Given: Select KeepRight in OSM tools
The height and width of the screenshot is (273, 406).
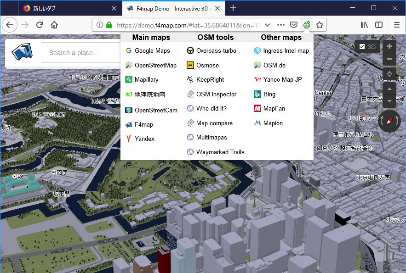Looking at the screenshot, I should click(205, 79).
